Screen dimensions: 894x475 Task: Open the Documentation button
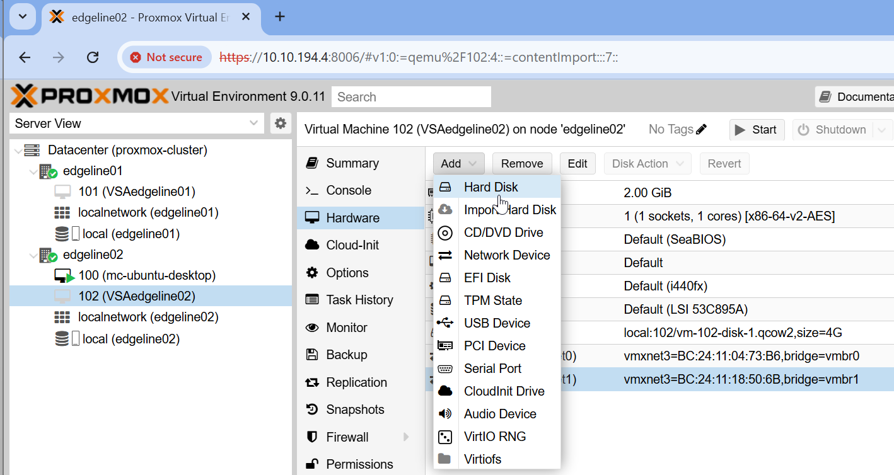(x=855, y=96)
